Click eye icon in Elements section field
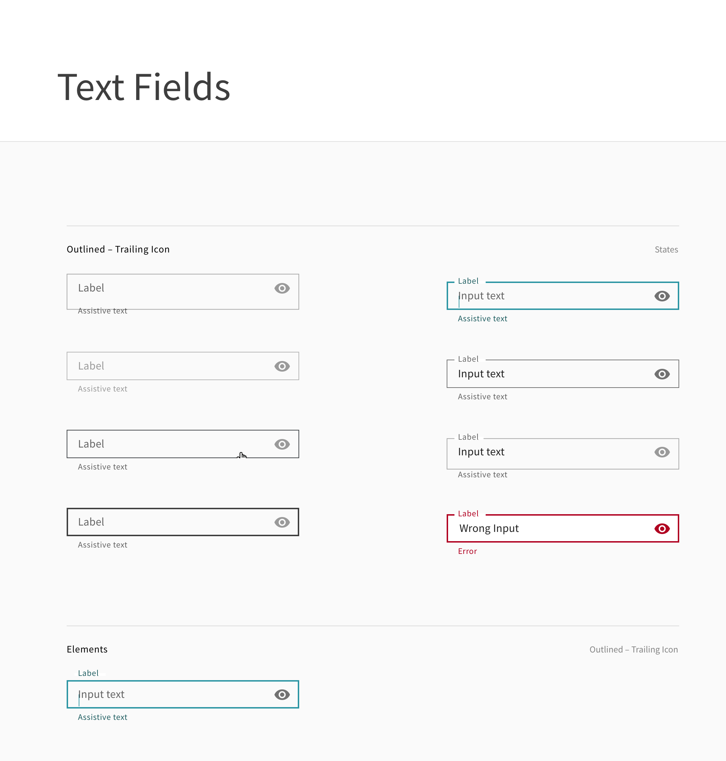726x761 pixels. click(282, 695)
